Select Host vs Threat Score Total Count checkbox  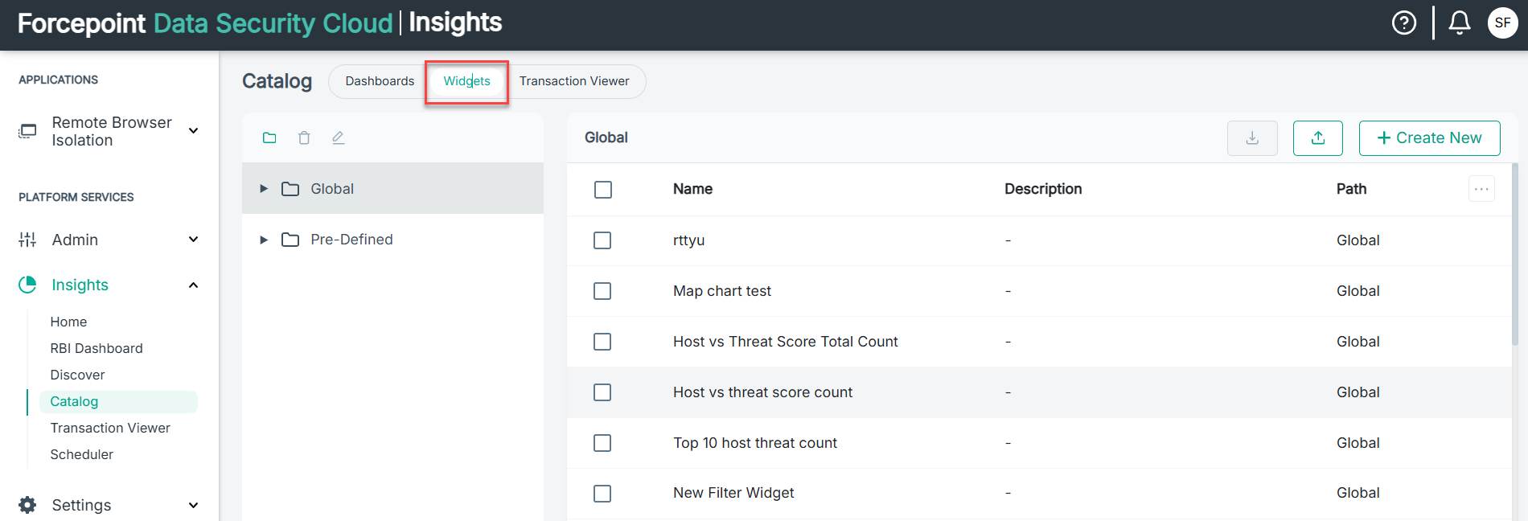(x=602, y=342)
